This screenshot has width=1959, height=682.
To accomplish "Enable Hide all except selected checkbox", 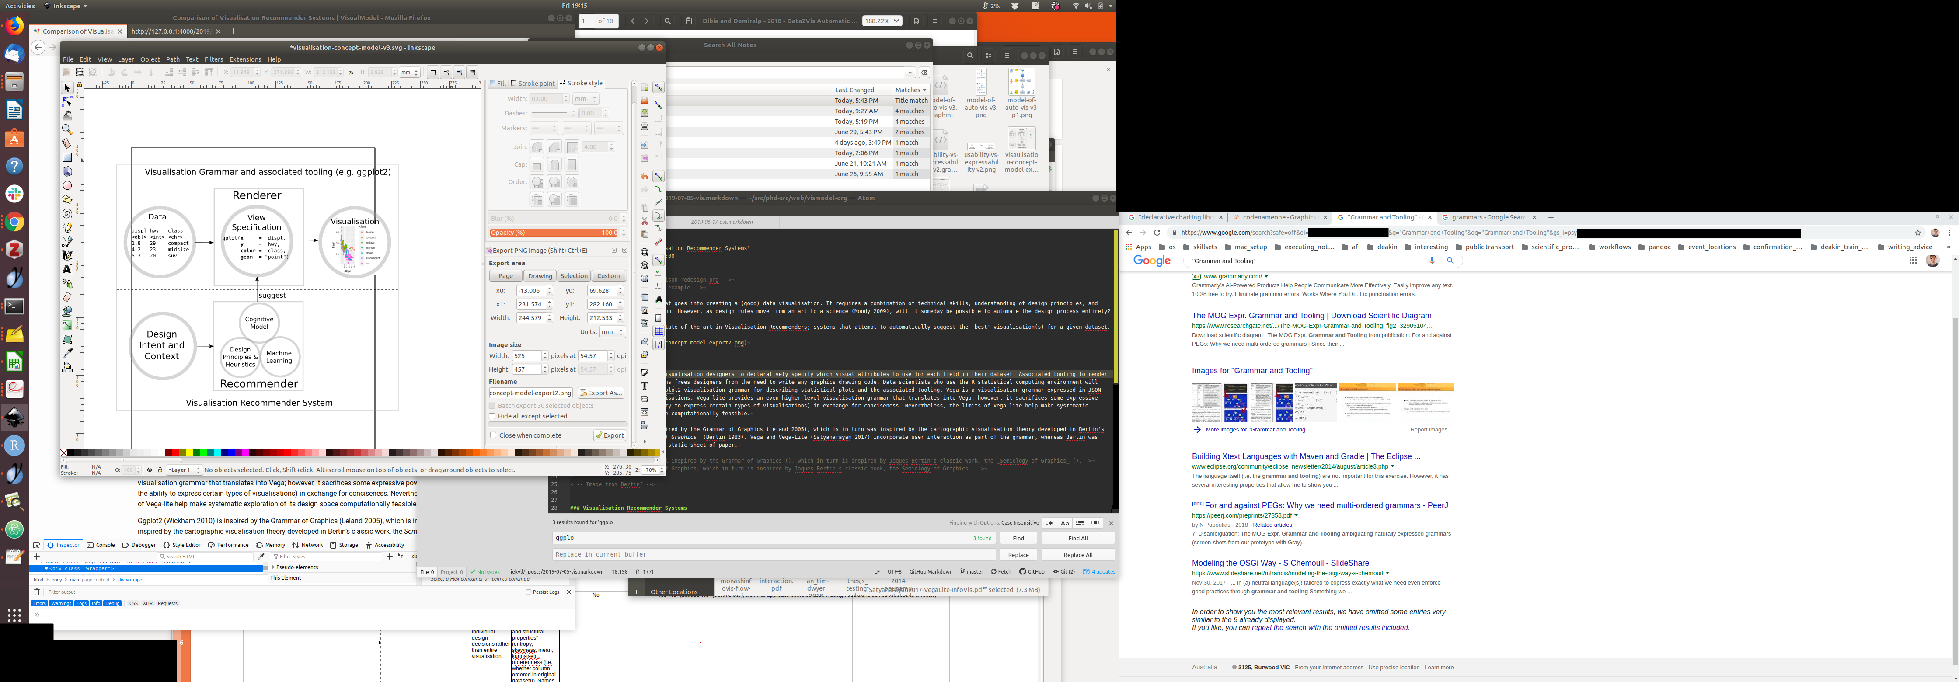I will point(493,416).
